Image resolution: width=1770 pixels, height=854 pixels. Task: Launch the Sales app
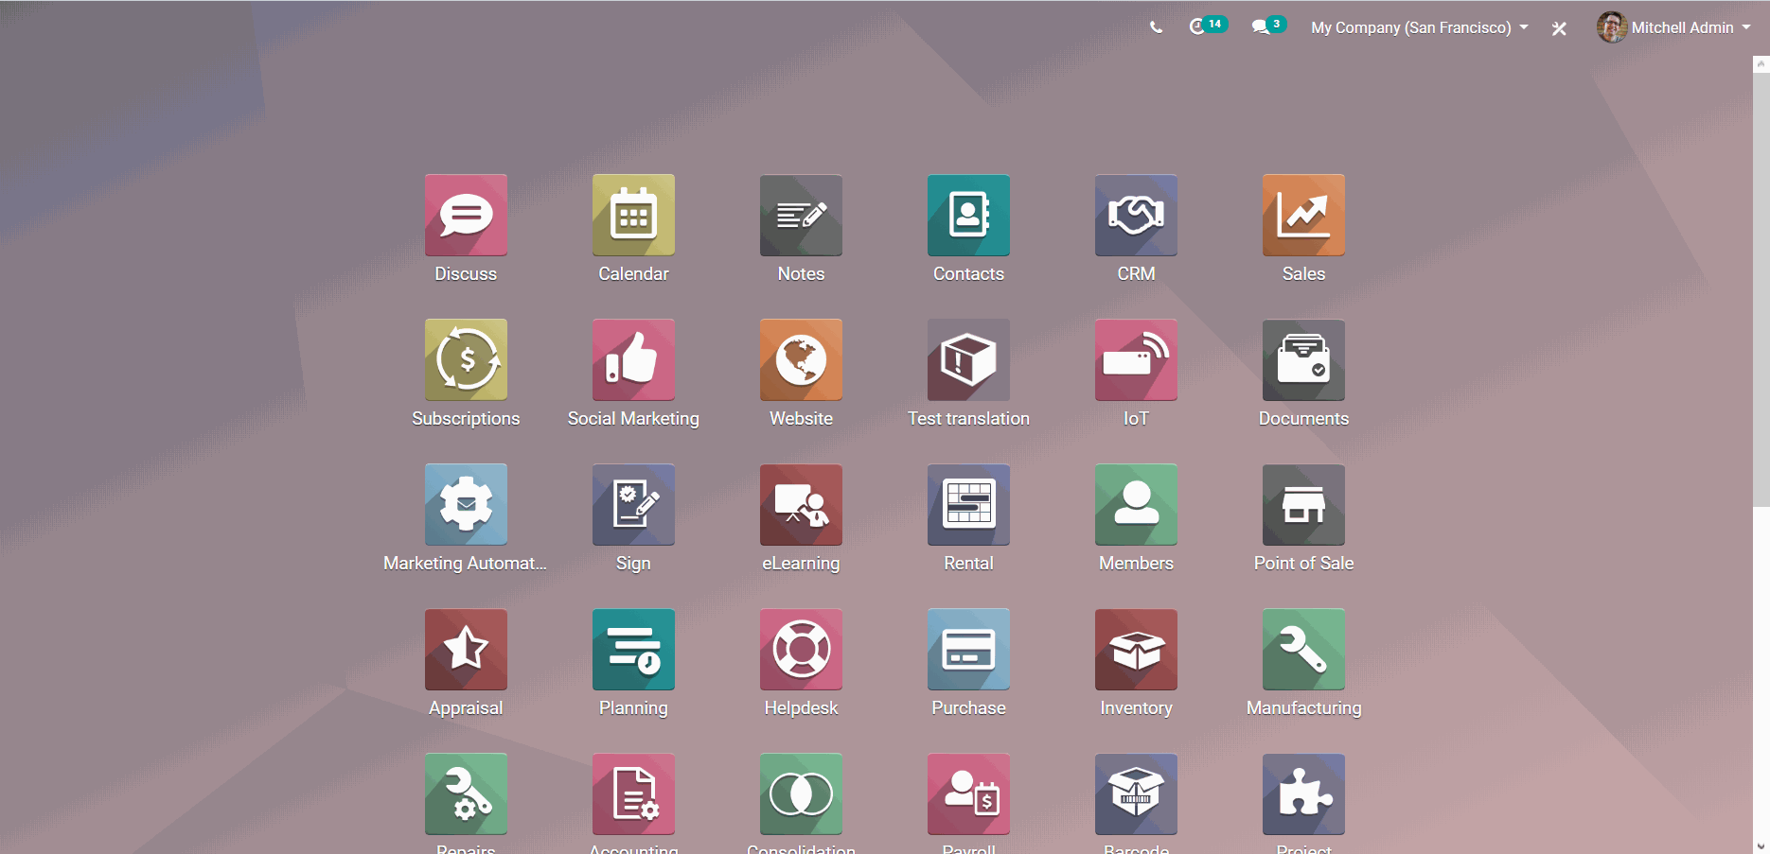coord(1303,216)
